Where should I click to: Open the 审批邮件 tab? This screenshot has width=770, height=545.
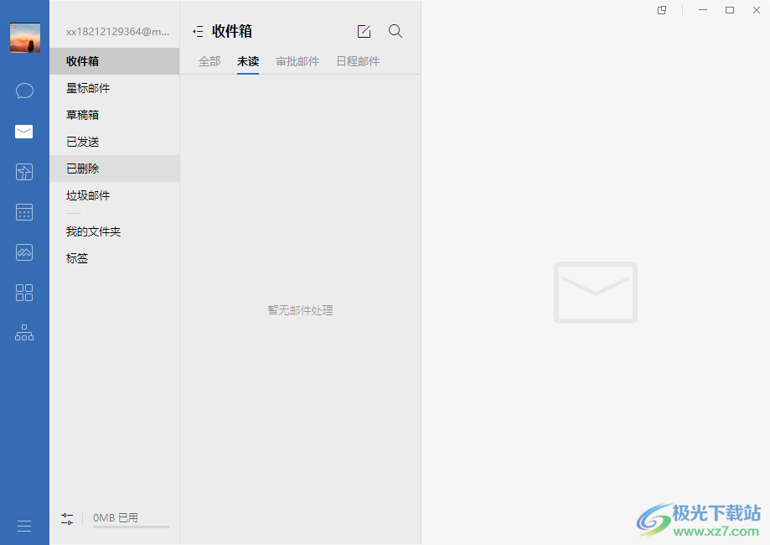297,61
